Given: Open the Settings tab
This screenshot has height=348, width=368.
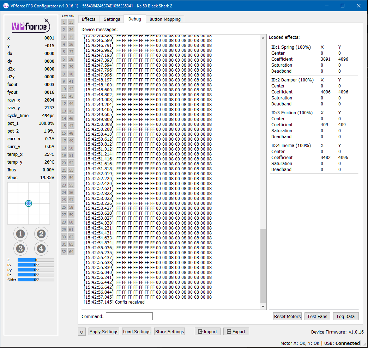Looking at the screenshot, I should tap(112, 19).
